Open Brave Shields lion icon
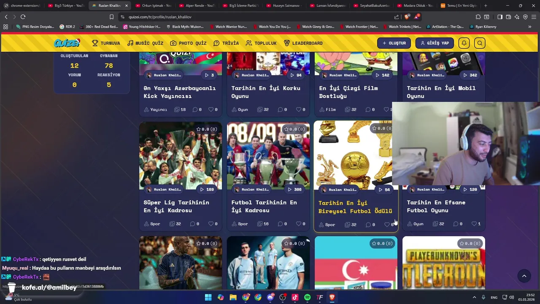 (x=407, y=17)
